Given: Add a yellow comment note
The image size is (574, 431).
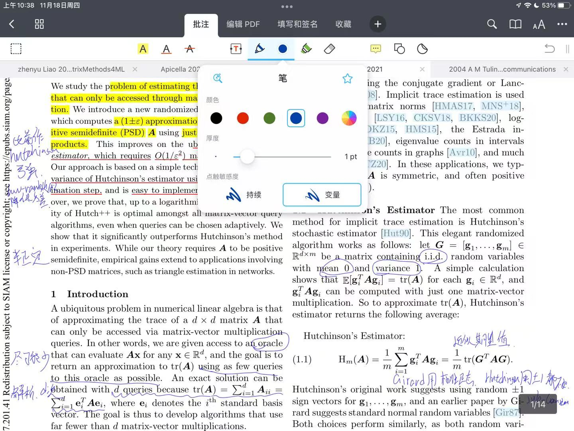Looking at the screenshot, I should click(x=375, y=49).
